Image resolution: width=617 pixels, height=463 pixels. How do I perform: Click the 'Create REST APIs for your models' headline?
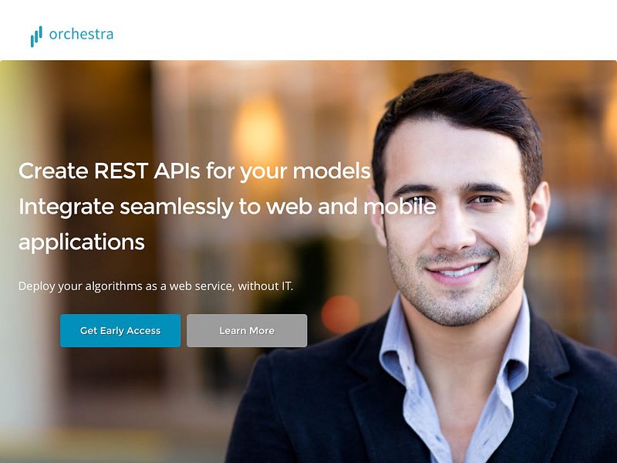195,171
